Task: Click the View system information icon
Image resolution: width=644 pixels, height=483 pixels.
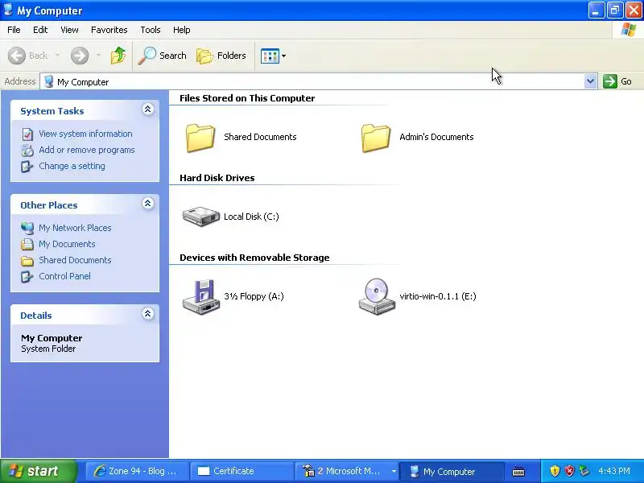Action: pyautogui.click(x=27, y=134)
